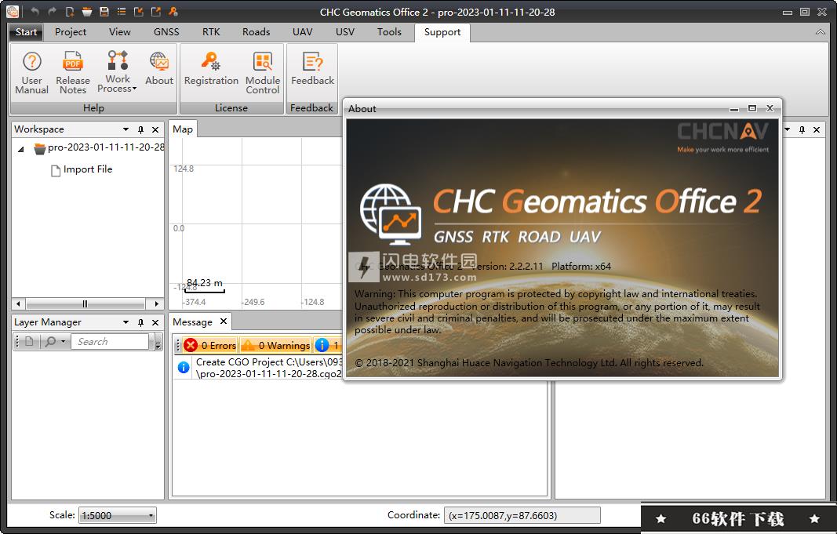Maximize the About dialog
This screenshot has width=837, height=534.
pyautogui.click(x=752, y=108)
